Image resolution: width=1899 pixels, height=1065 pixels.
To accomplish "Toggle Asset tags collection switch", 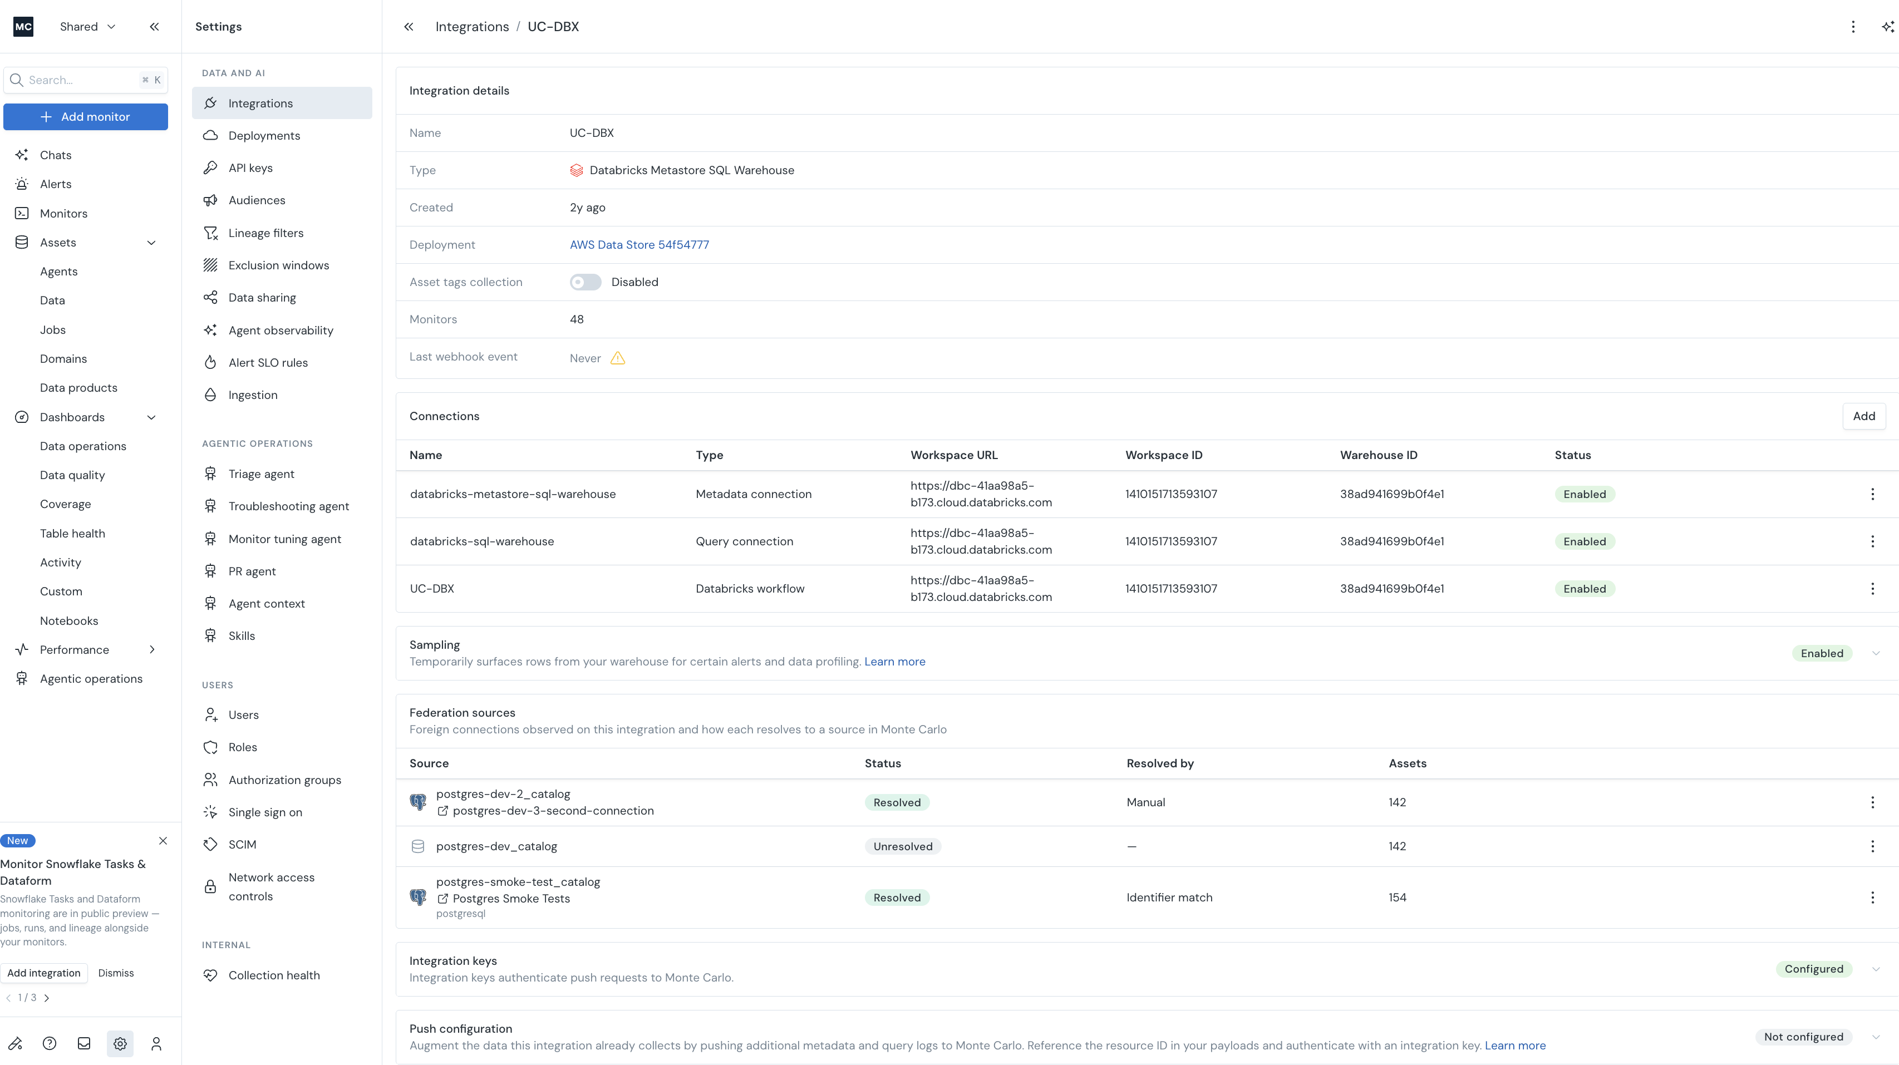I will coord(586,282).
